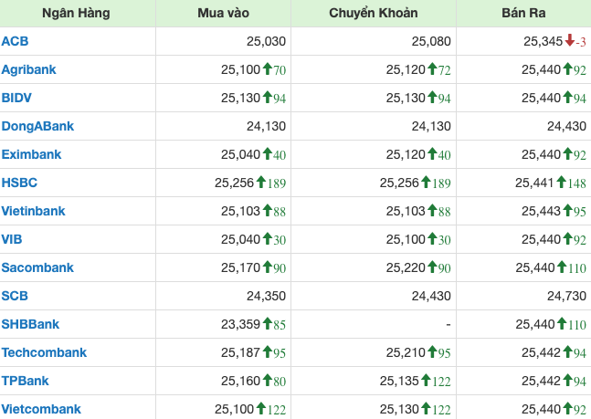Click green arrow next to Agribank 25,100

pyautogui.click(x=267, y=68)
